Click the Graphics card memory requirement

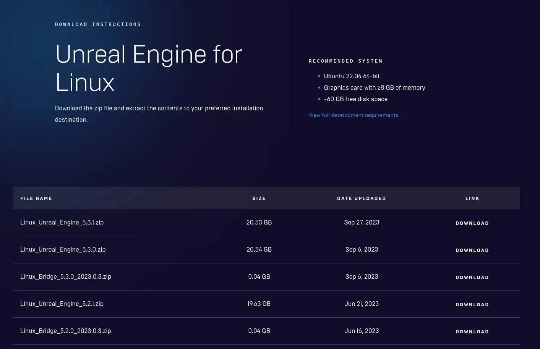pyautogui.click(x=375, y=87)
